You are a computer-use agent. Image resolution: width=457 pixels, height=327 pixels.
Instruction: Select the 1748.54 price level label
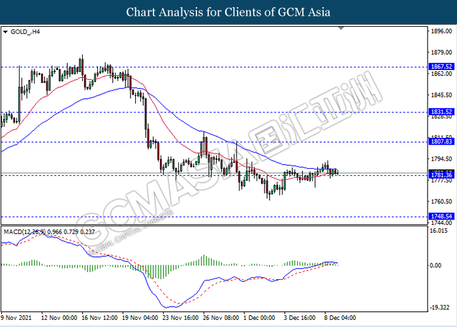[x=441, y=216]
